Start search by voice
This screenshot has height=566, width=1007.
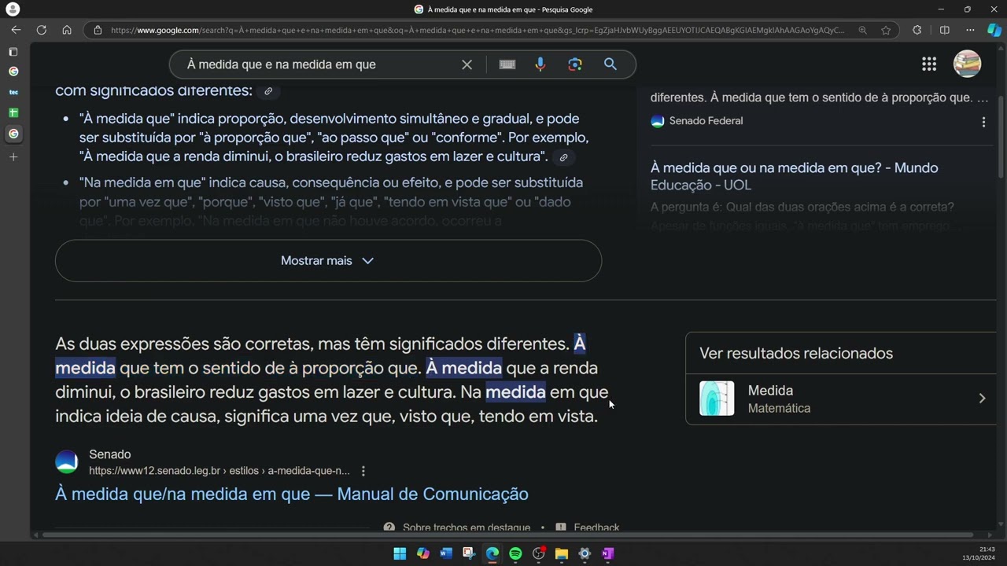[x=540, y=64]
